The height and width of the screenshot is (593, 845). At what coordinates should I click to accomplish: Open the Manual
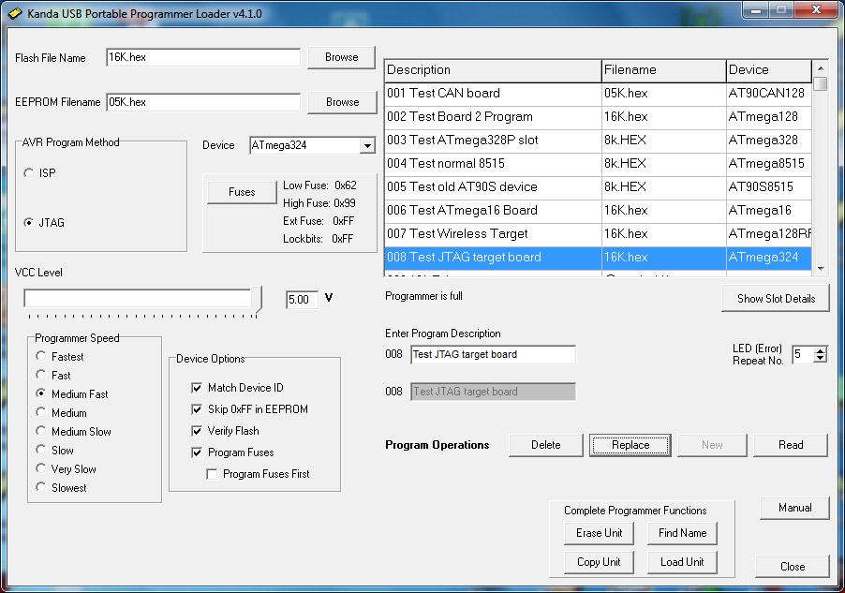tap(794, 508)
